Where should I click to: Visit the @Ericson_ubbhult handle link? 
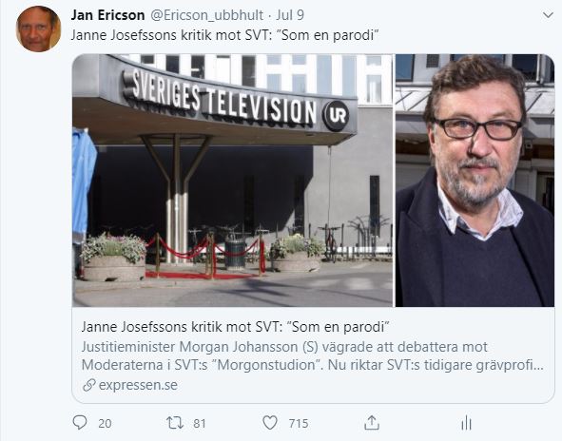click(206, 15)
